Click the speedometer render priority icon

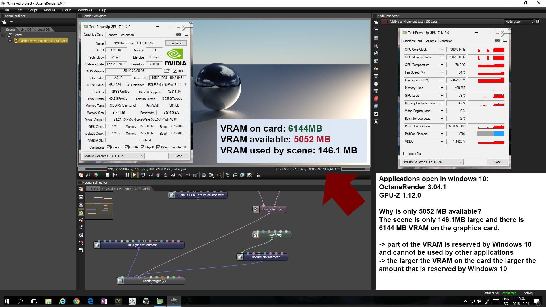point(220,175)
